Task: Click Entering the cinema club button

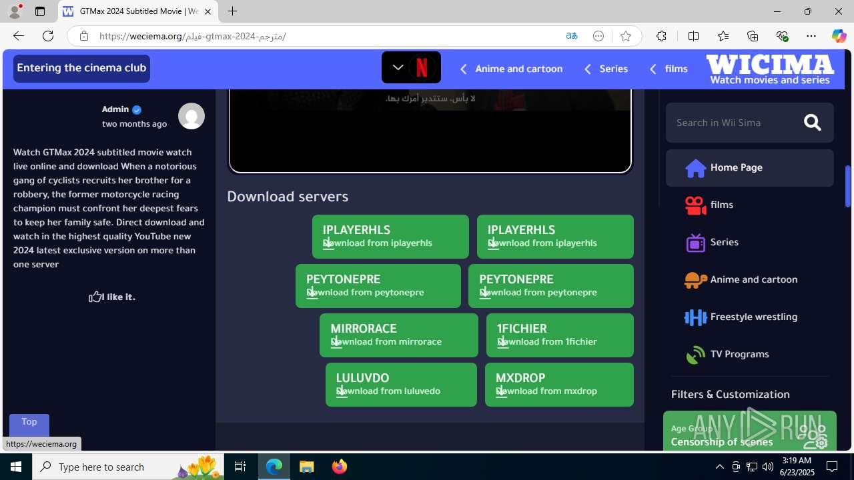Action: tap(81, 68)
